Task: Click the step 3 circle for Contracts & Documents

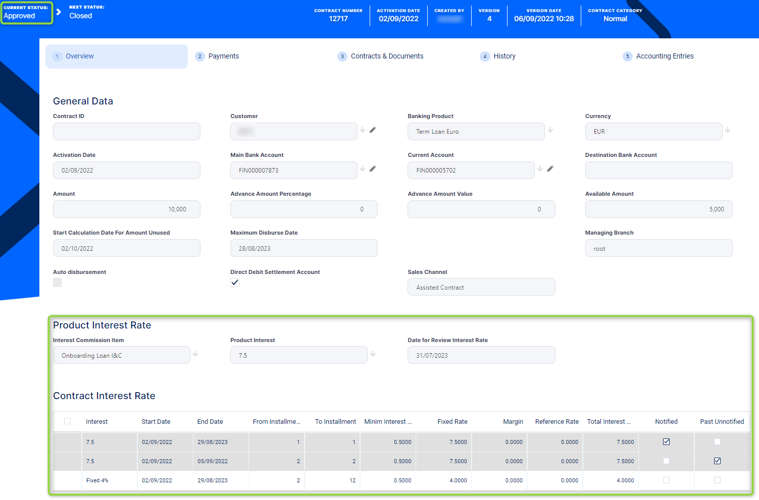Action: click(342, 57)
